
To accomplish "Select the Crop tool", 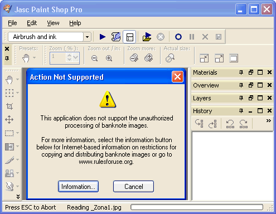I will click(9, 106).
